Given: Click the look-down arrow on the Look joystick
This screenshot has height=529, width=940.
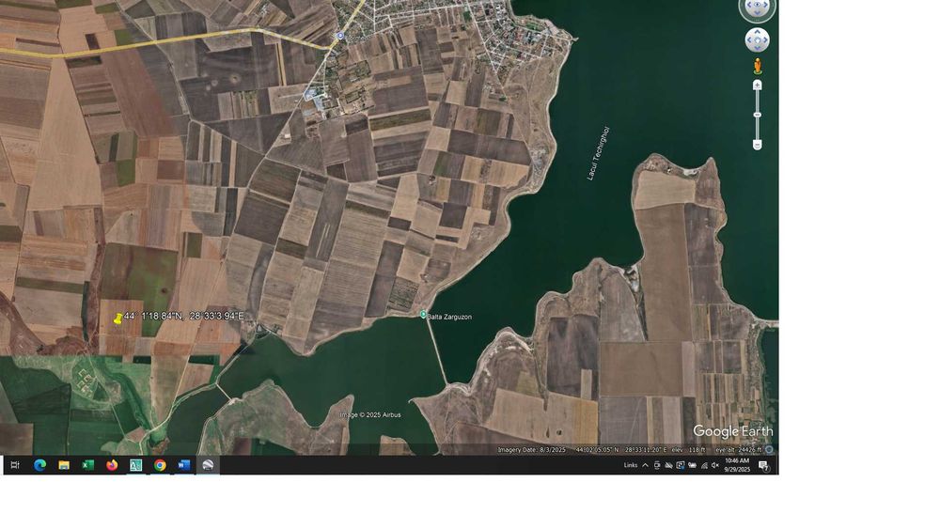Looking at the screenshot, I should pos(757,14).
